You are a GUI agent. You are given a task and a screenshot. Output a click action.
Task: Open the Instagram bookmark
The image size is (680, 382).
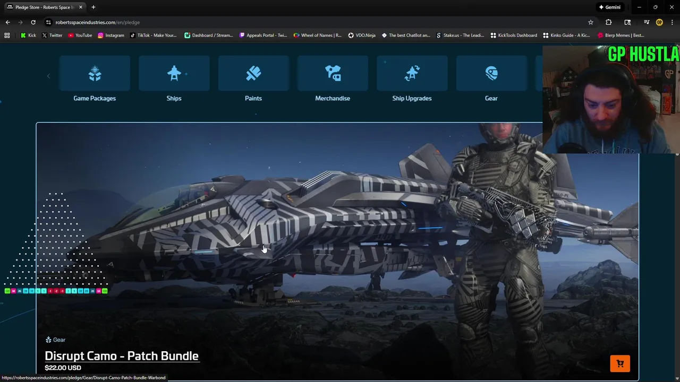(x=110, y=36)
